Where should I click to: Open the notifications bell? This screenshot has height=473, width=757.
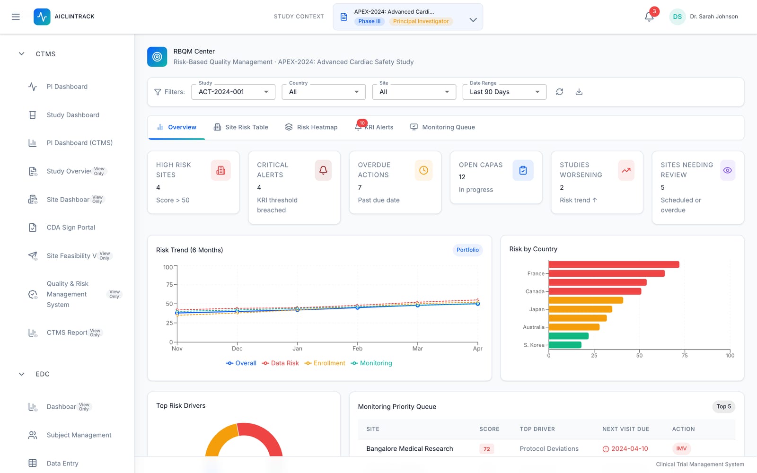coord(649,17)
